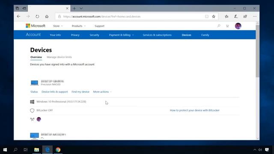Expand the Products dropdown menu
This screenshot has height=154, width=274.
tap(79, 26)
